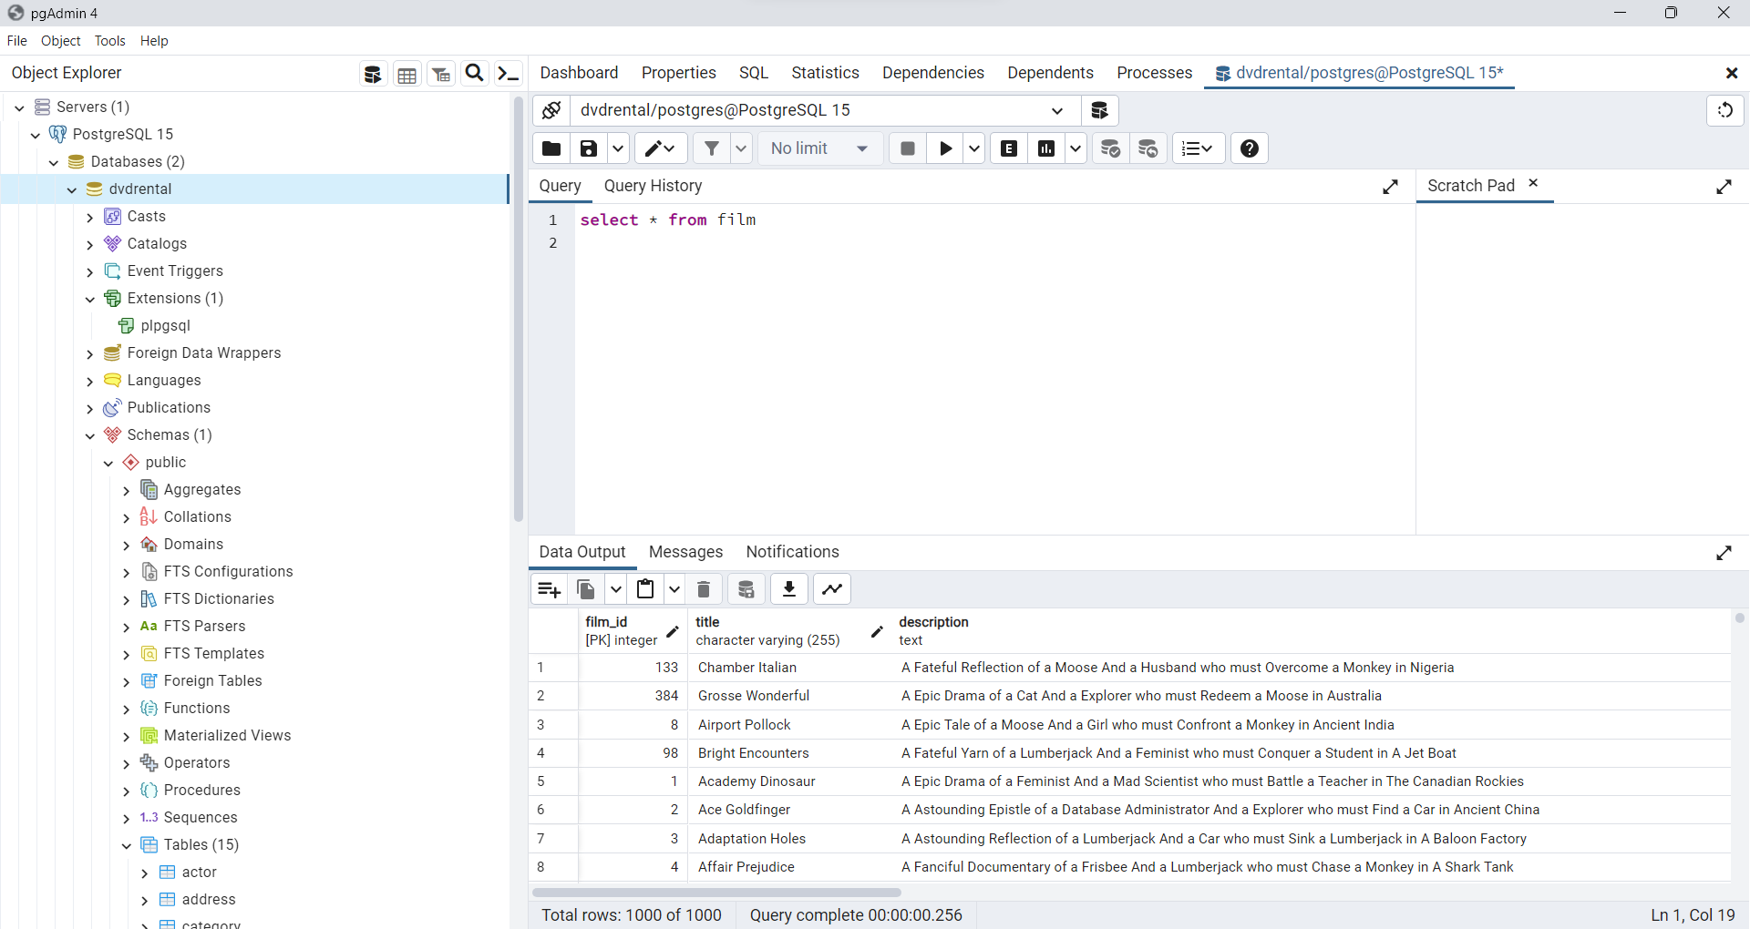The image size is (1750, 929).
Task: Paste rows with the clipboard icon
Action: click(x=645, y=589)
